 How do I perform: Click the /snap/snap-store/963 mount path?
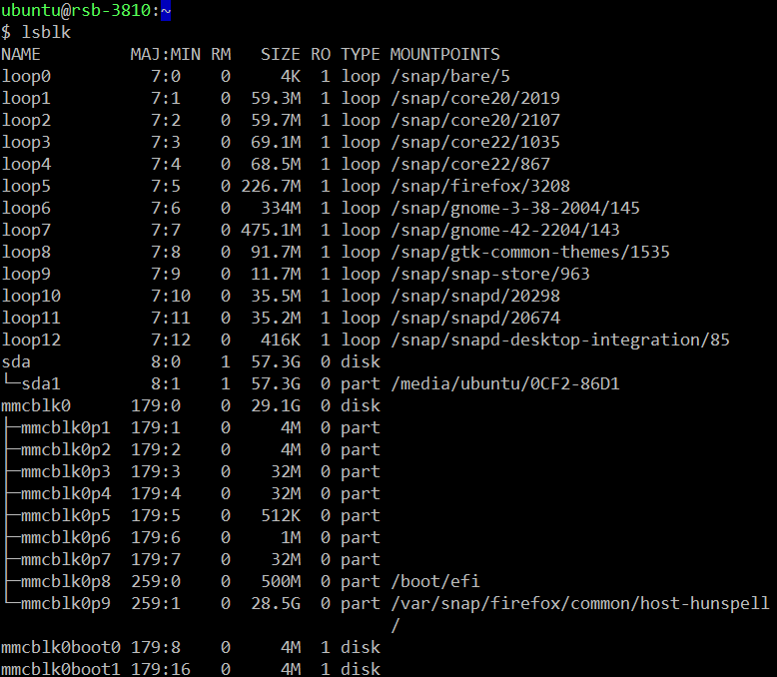(x=489, y=274)
